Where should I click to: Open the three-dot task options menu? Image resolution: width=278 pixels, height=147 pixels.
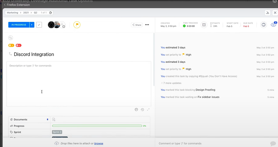click(147, 25)
